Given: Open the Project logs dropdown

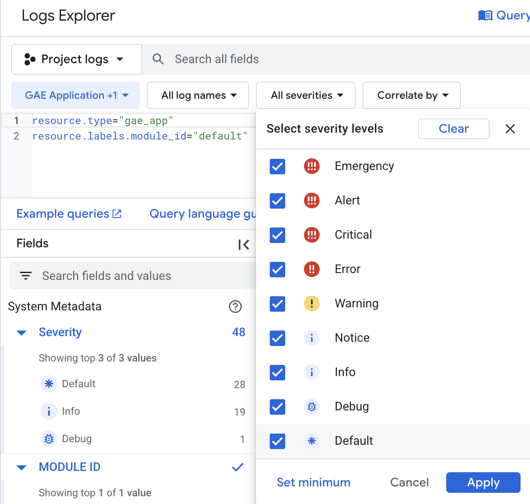Looking at the screenshot, I should (76, 59).
